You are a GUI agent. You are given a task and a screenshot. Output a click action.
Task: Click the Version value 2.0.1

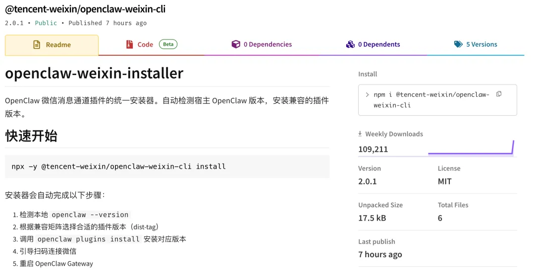(368, 182)
